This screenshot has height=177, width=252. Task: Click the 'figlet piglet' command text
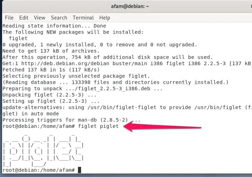click(x=98, y=126)
